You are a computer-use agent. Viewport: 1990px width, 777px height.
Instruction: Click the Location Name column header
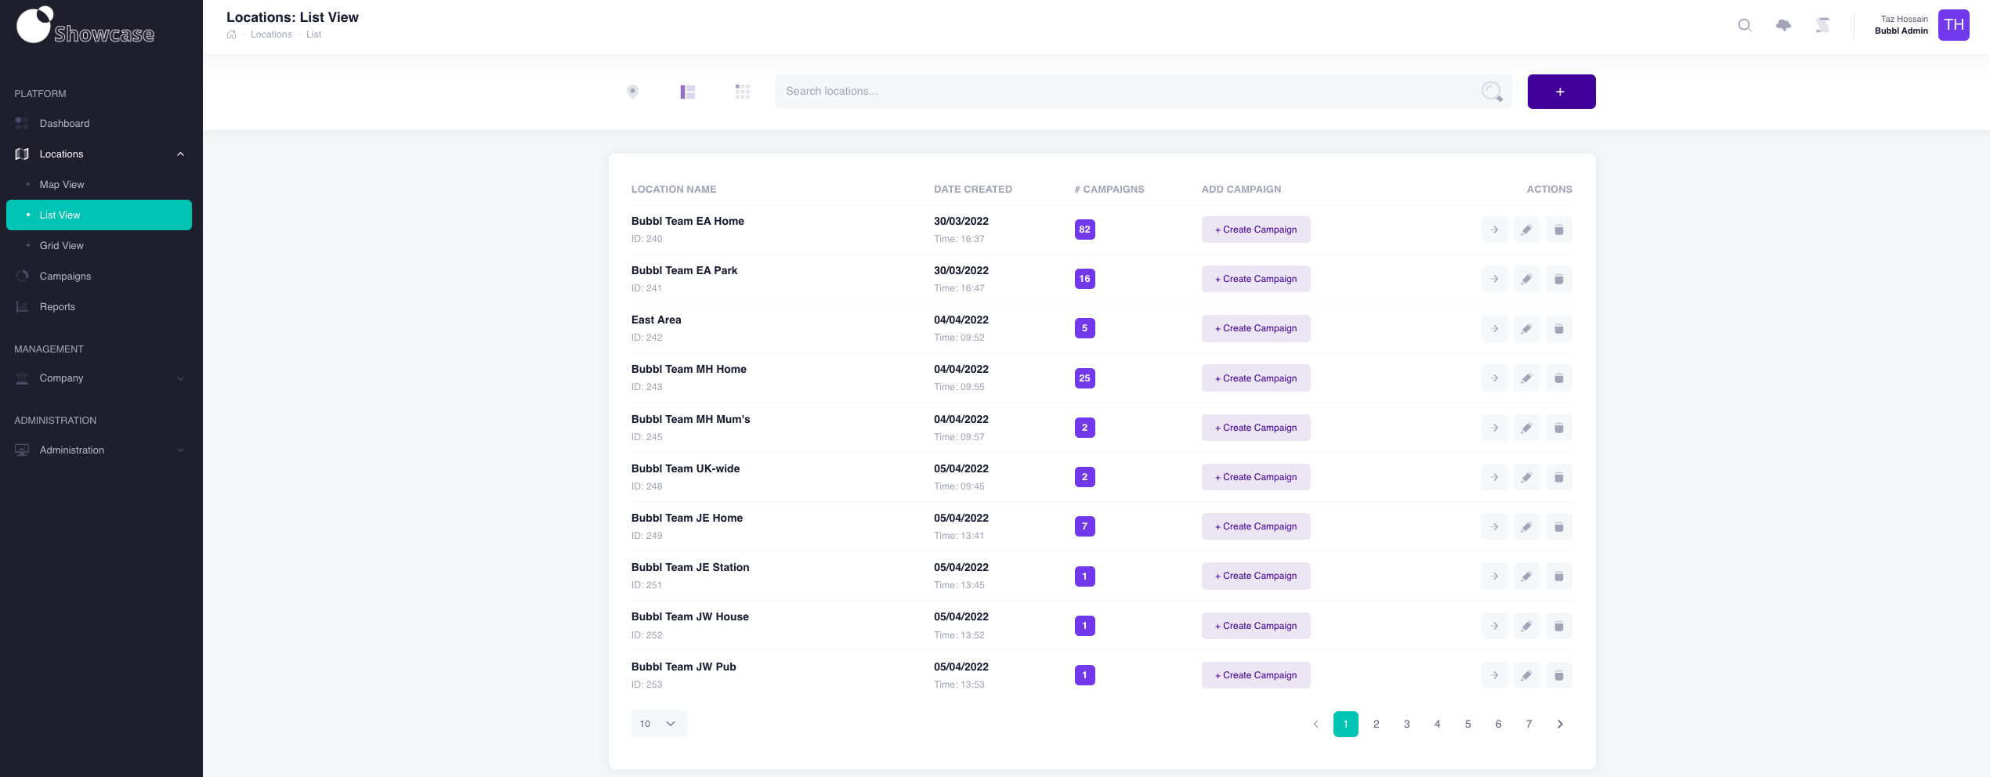674,190
